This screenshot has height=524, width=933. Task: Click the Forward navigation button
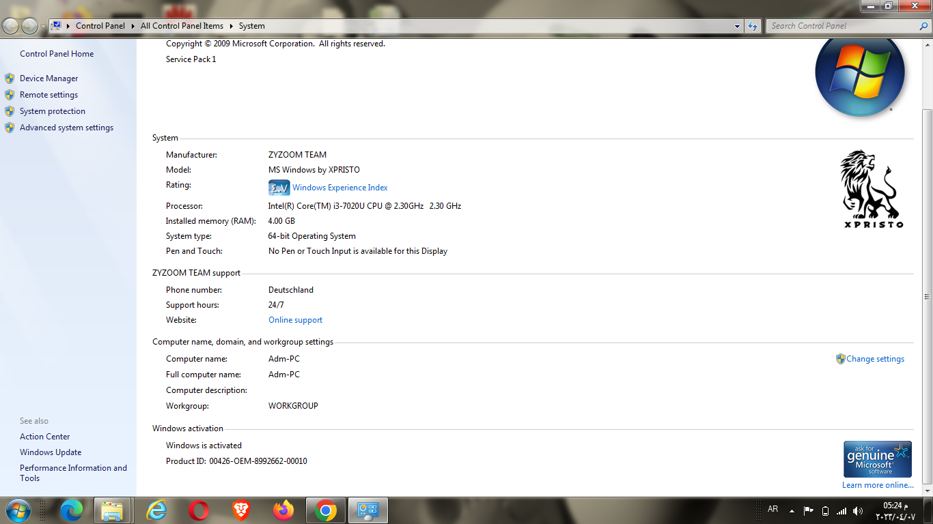[29, 26]
